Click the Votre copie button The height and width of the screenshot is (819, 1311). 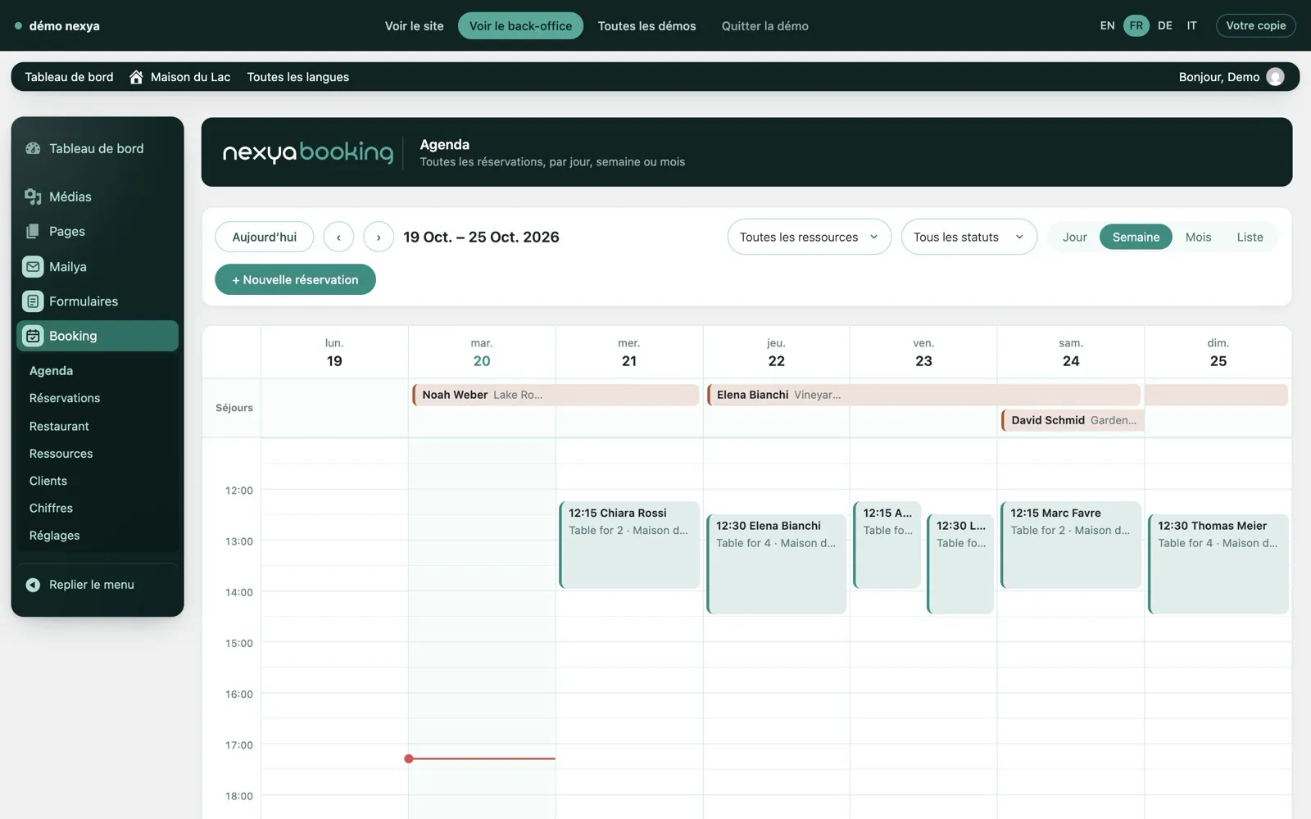tap(1255, 25)
